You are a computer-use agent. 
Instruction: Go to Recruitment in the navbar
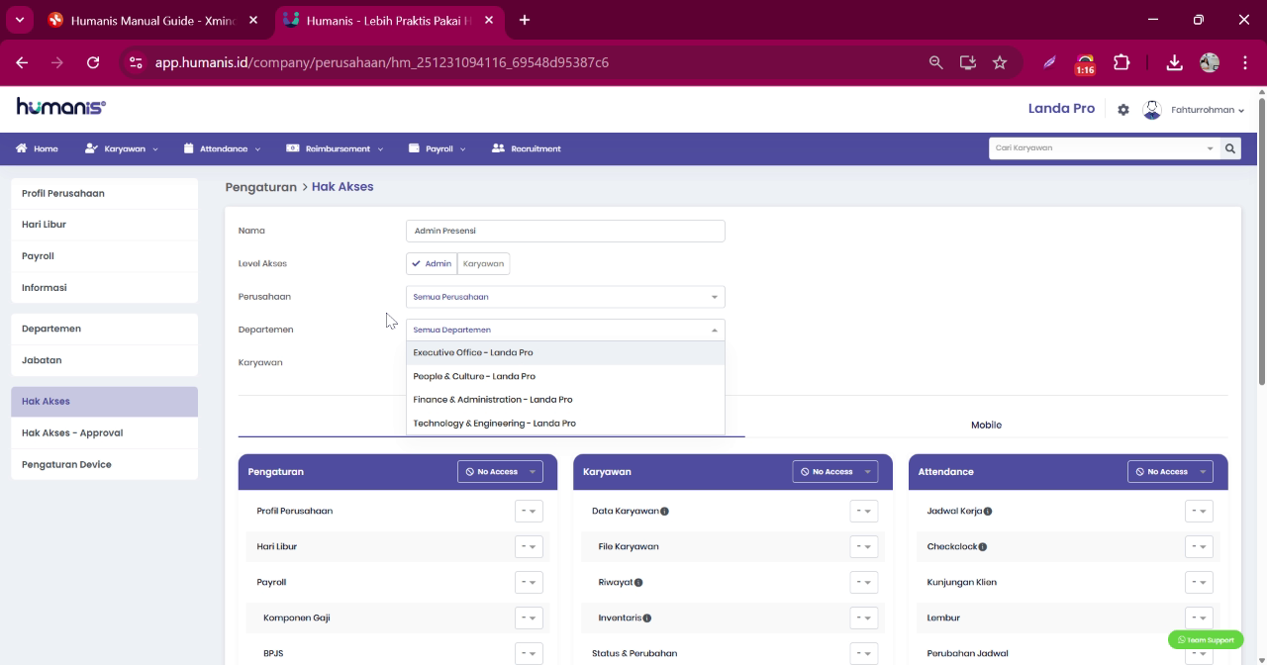[x=527, y=148]
